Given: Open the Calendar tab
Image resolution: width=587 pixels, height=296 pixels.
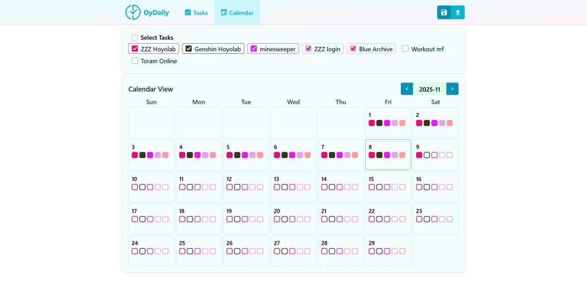Looking at the screenshot, I should (x=237, y=13).
